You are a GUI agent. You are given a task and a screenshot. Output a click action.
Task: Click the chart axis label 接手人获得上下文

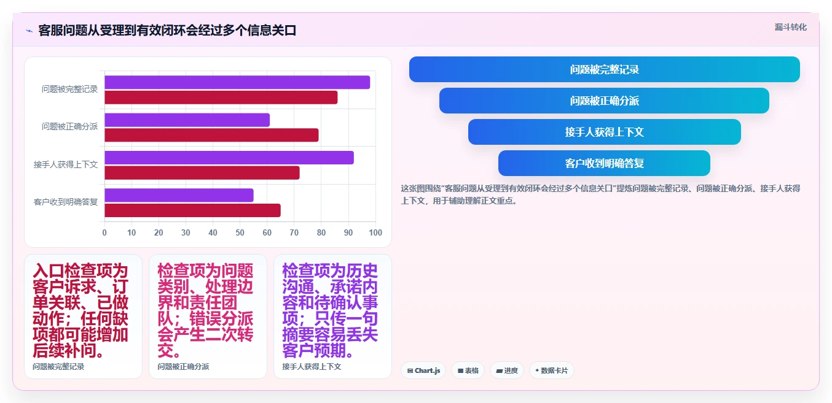pyautogui.click(x=66, y=165)
